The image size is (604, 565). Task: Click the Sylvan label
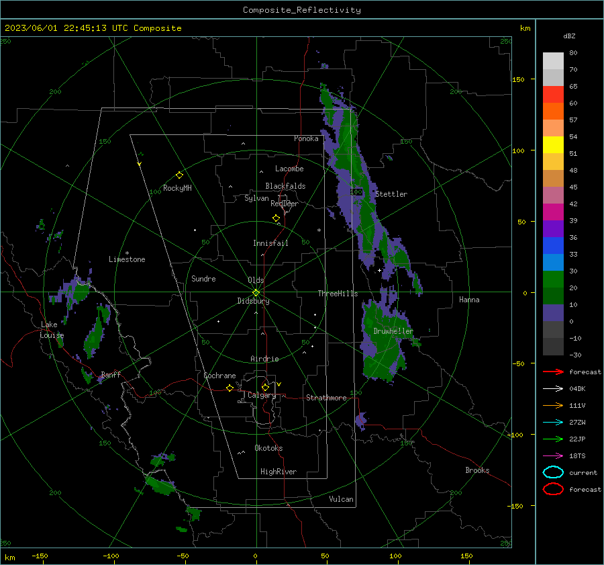click(256, 198)
